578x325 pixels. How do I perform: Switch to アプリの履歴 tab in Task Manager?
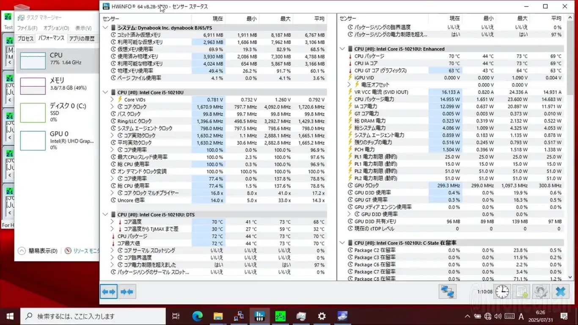click(x=82, y=39)
